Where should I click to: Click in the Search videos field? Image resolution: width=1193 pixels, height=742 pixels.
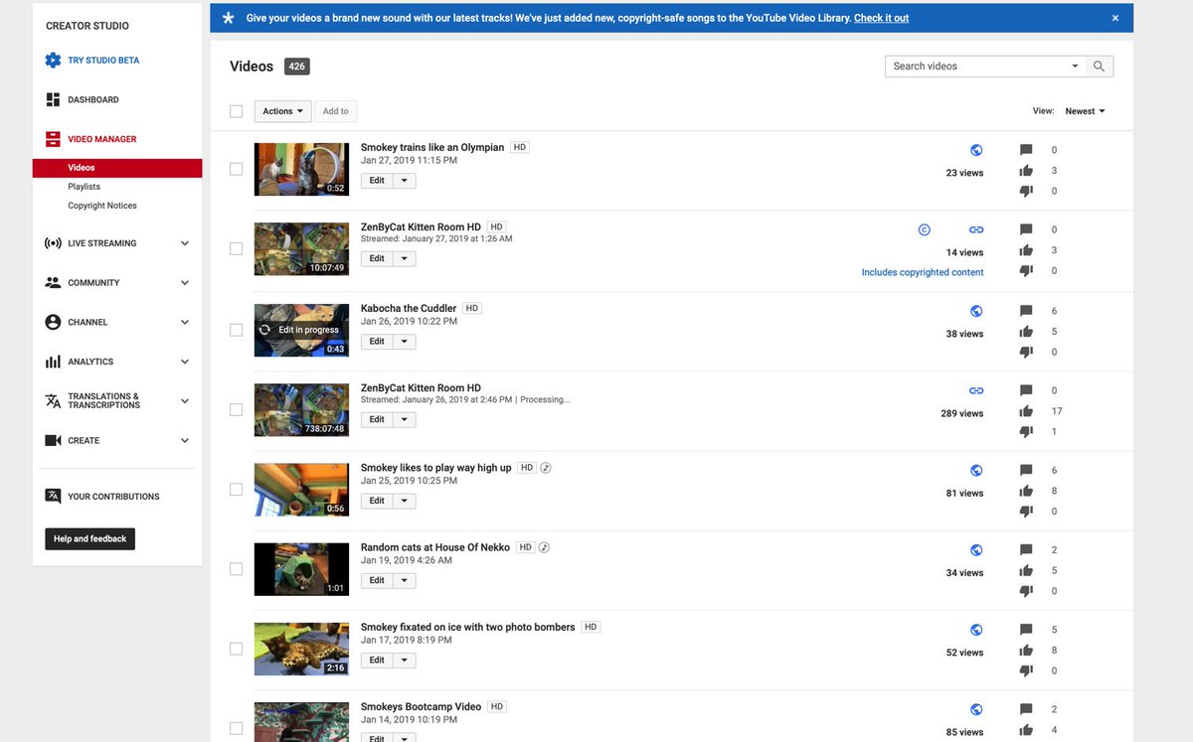[977, 67]
